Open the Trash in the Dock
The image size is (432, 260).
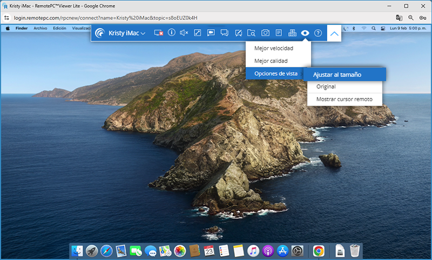(x=355, y=251)
